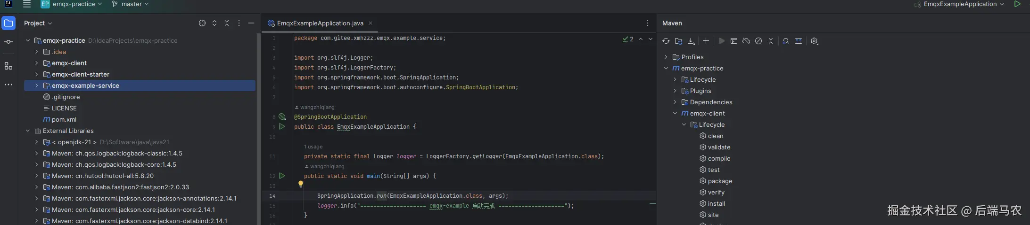
Task: Execute Maven goal icon
Action: pyautogui.click(x=734, y=41)
